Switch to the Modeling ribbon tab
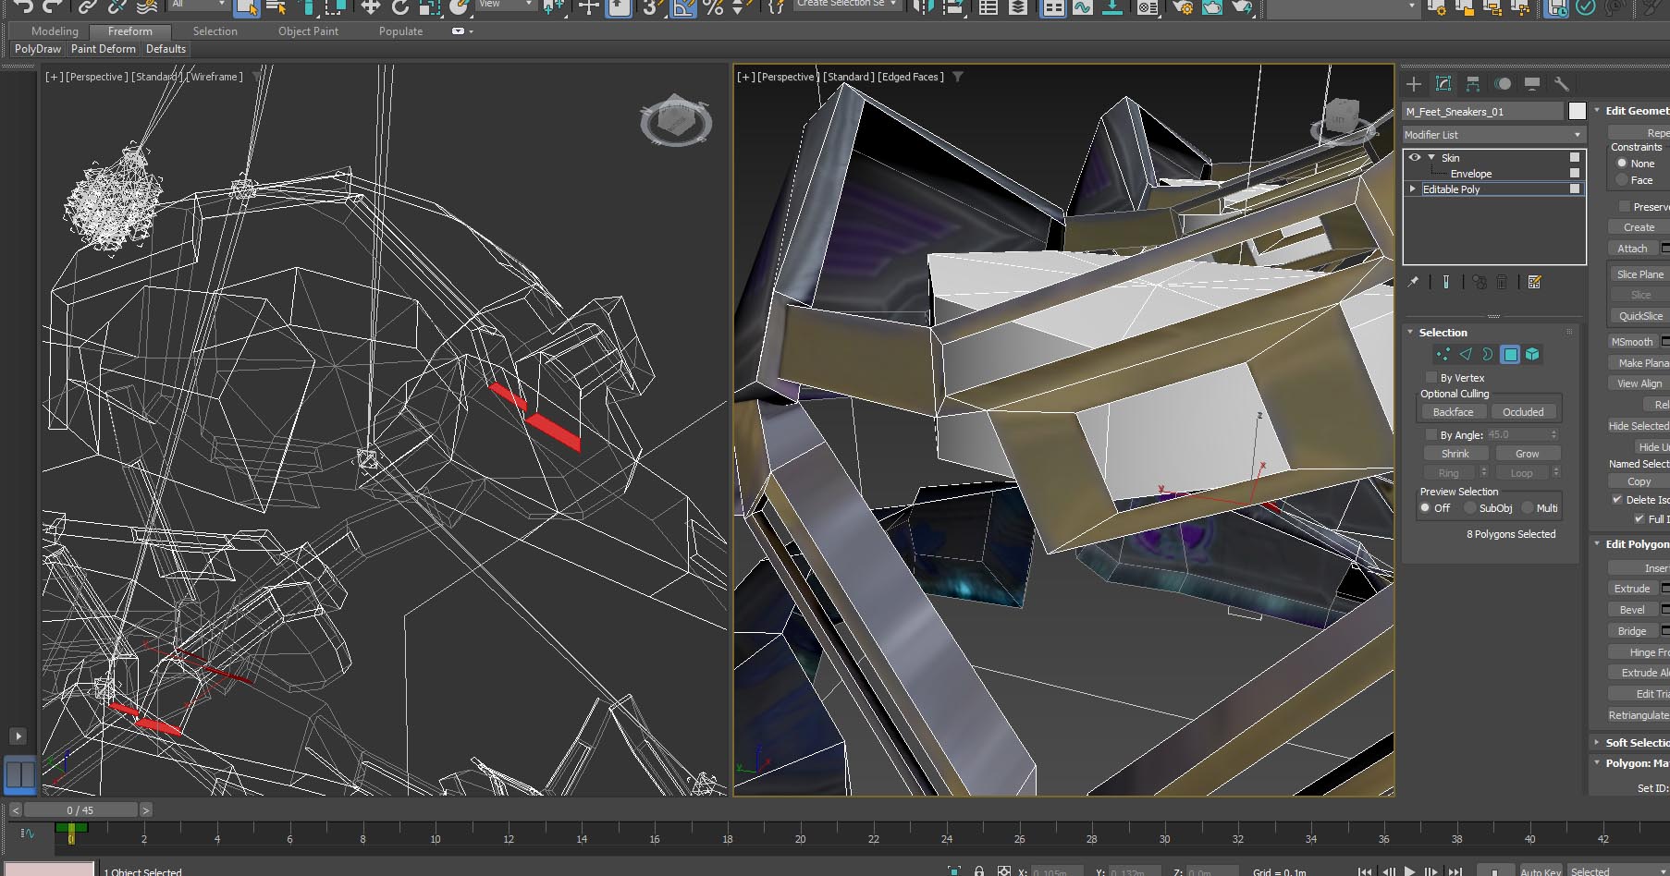 point(55,31)
